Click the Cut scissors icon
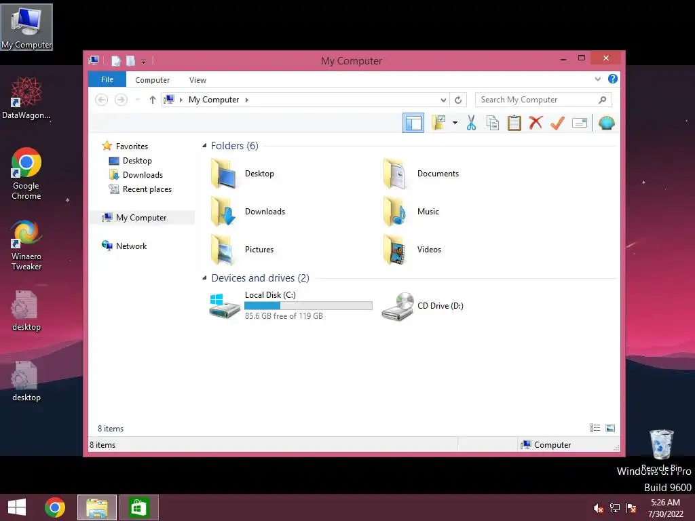This screenshot has width=695, height=521. point(471,123)
